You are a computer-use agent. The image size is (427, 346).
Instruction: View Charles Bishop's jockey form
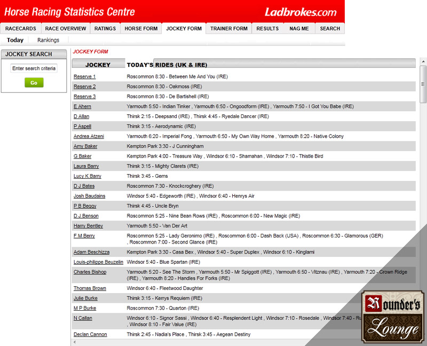click(x=90, y=272)
